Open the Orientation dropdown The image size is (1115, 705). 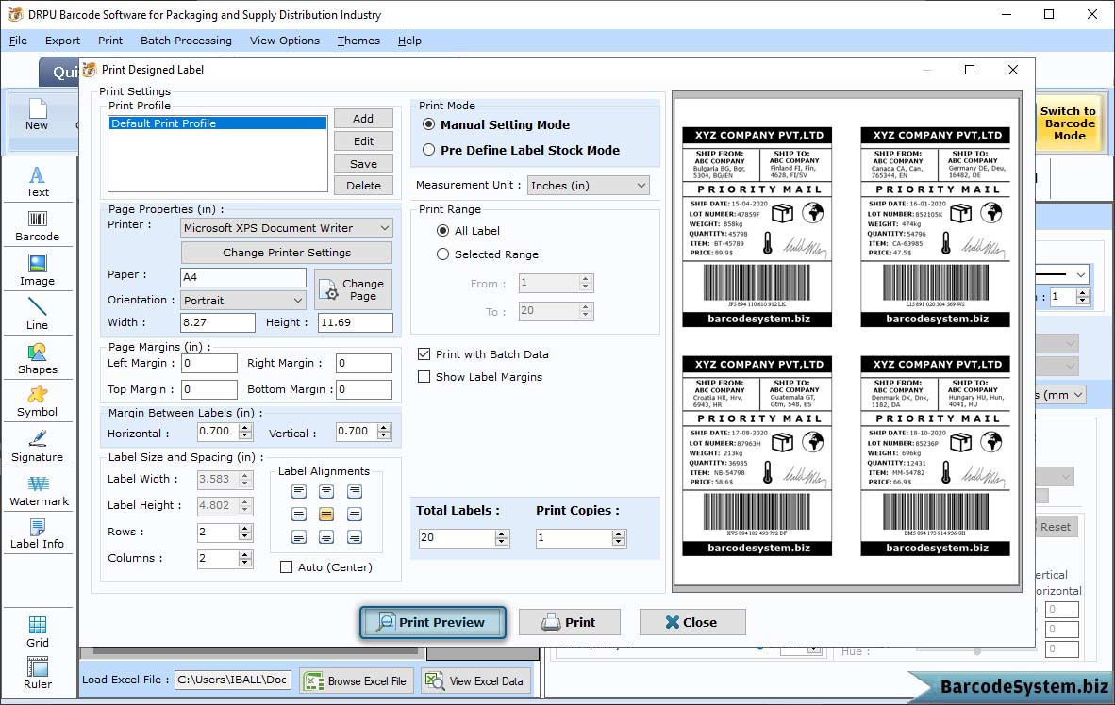click(x=243, y=301)
